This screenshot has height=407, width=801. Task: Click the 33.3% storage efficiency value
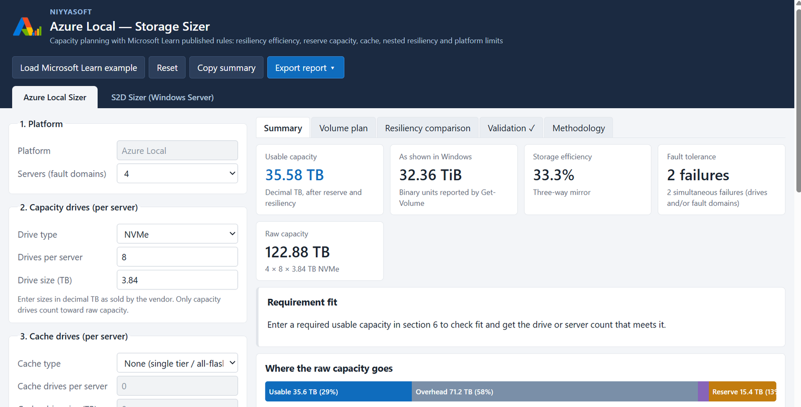(x=554, y=175)
